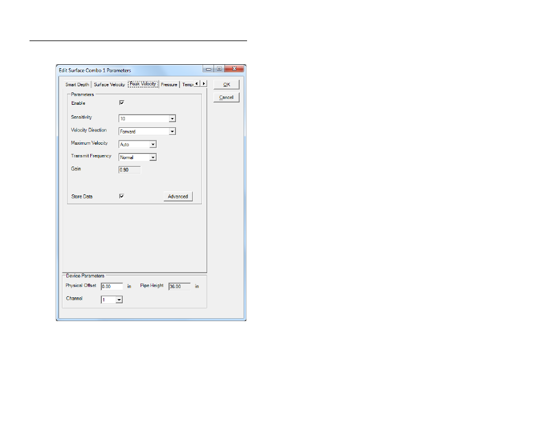Open the Advanced settings button
The width and height of the screenshot is (552, 427).
pos(178,197)
